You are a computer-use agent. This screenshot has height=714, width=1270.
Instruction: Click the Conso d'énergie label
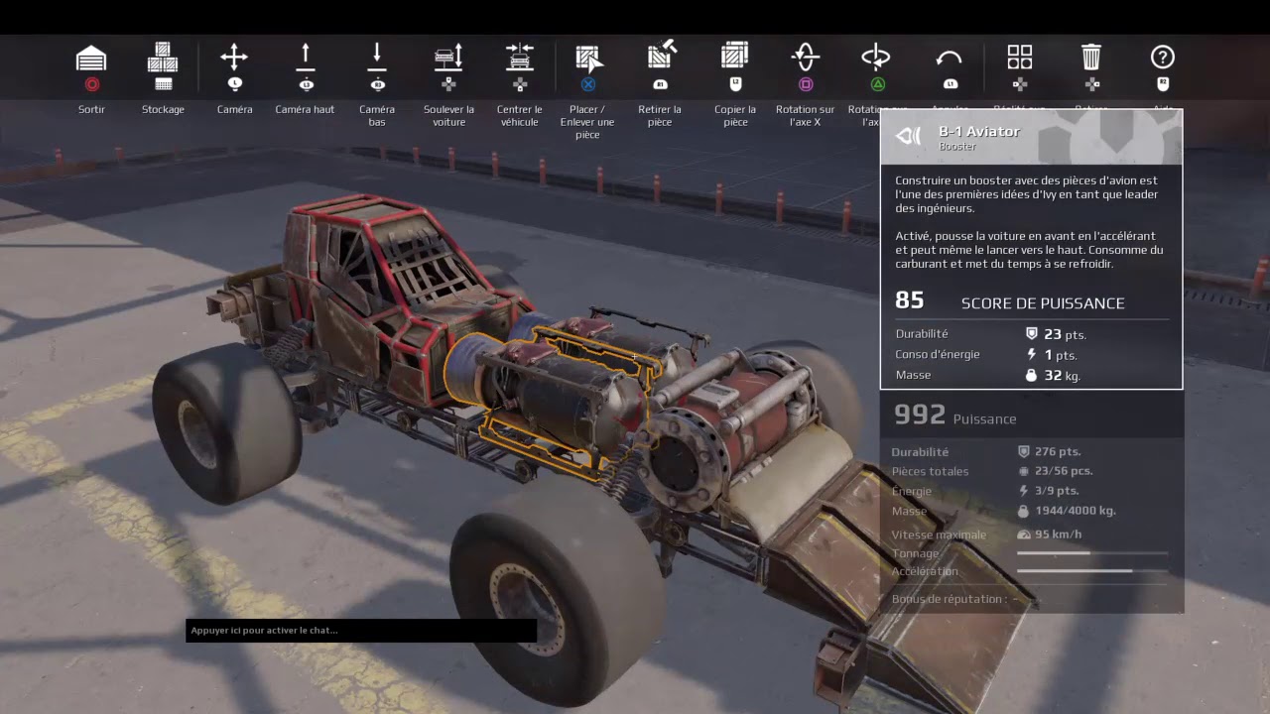[938, 355]
